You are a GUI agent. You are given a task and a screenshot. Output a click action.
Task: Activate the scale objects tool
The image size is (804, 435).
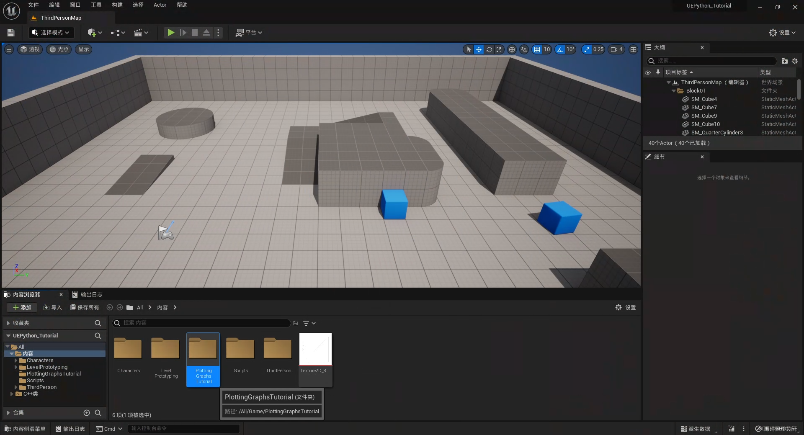click(499, 49)
